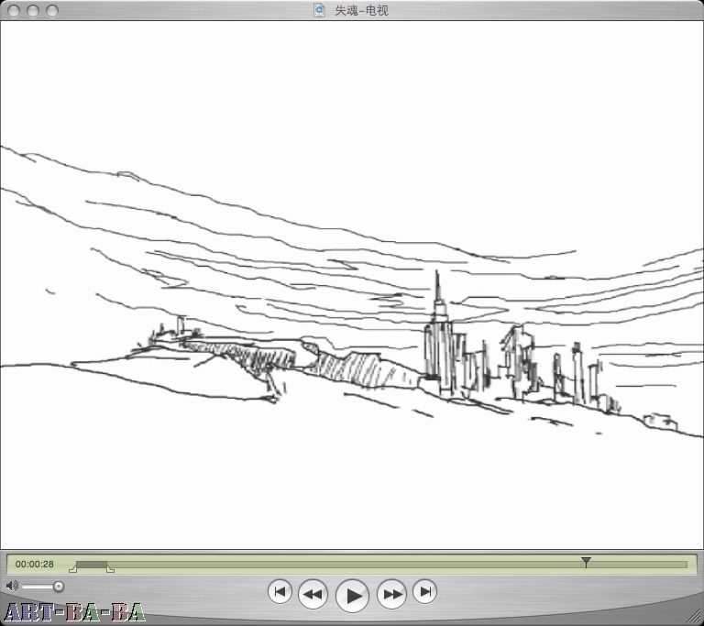Jump to end of the movie
Viewport: 704px width, 626px height.
point(424,591)
